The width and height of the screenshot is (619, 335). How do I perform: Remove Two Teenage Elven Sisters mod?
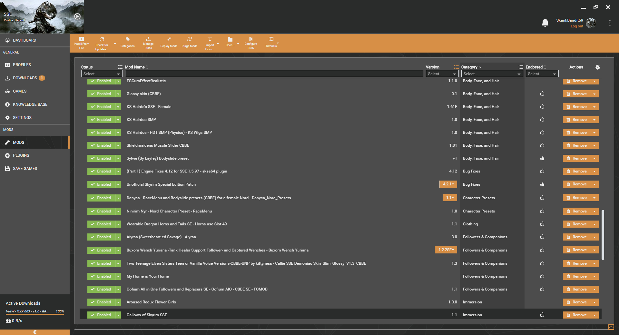coord(577,263)
